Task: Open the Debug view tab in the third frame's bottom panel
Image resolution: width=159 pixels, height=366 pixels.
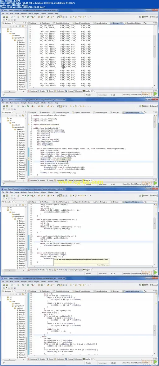Action: tap(50, 270)
